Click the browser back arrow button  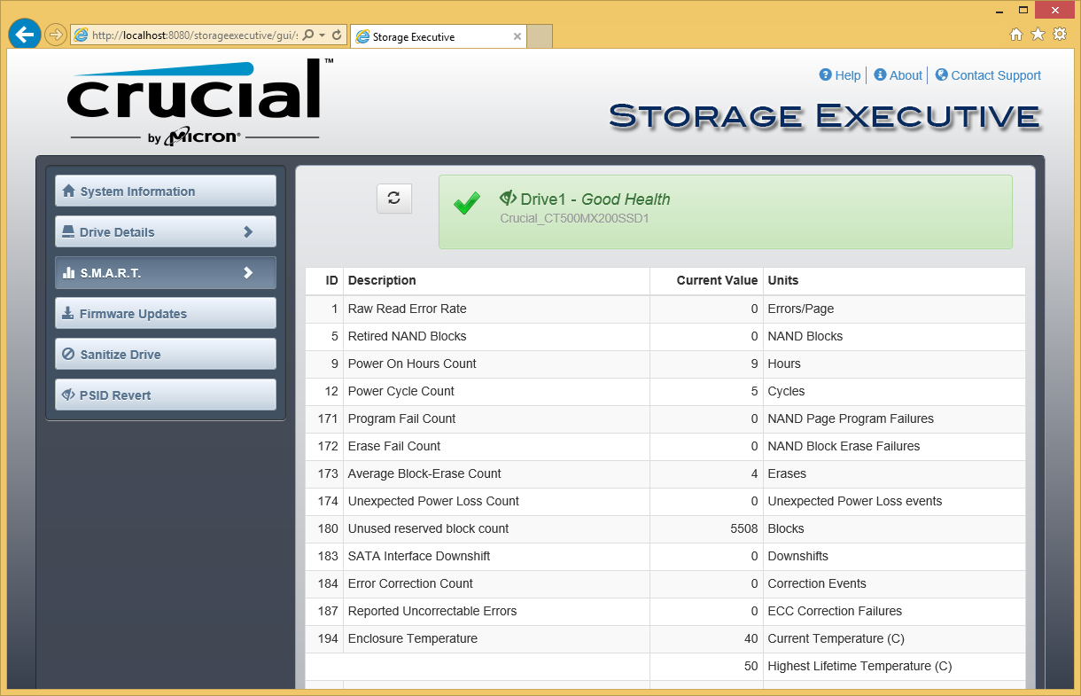click(25, 35)
